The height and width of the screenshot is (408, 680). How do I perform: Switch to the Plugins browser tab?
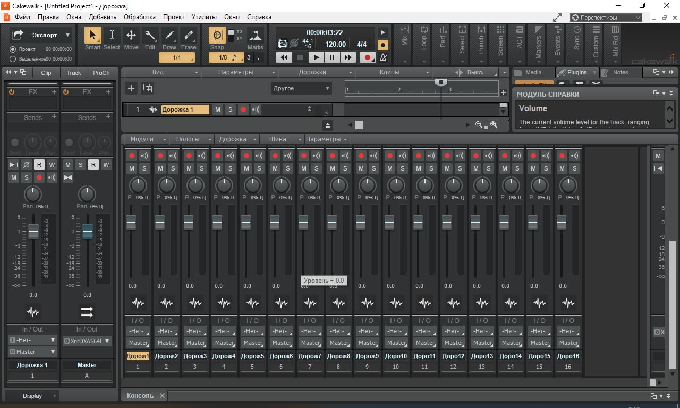click(x=577, y=72)
